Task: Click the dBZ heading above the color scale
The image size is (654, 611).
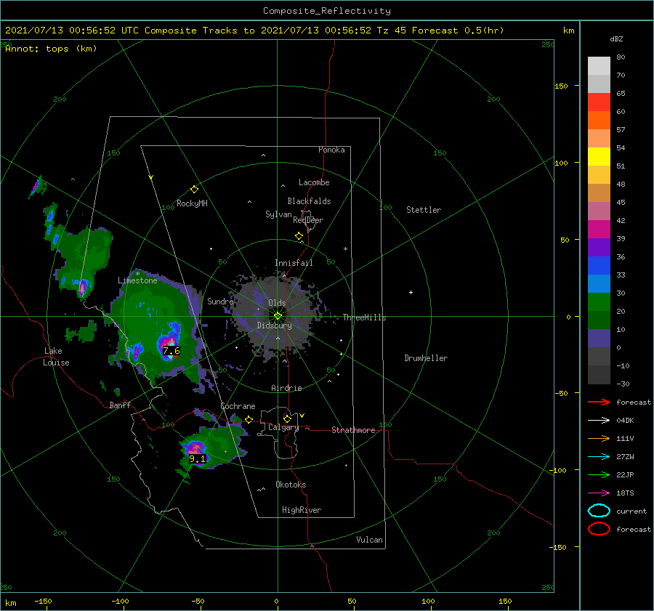Action: (616, 39)
